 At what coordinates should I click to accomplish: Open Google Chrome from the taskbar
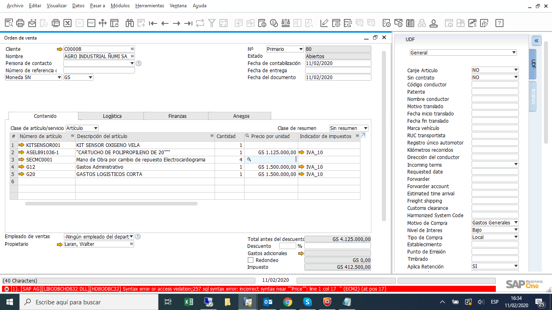287,302
